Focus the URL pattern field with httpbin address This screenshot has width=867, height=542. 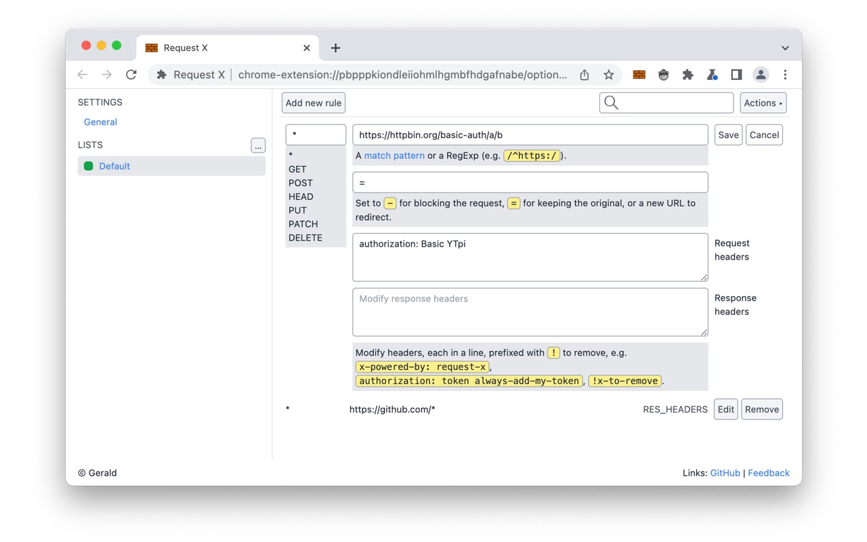[530, 135]
